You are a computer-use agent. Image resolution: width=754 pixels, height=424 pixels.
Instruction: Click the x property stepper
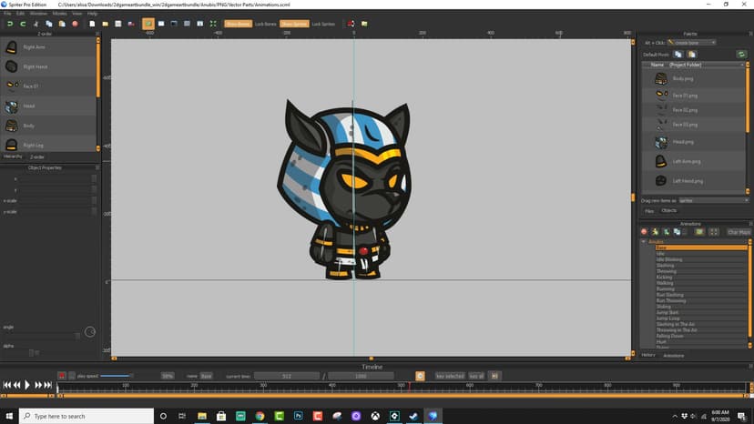pos(94,179)
